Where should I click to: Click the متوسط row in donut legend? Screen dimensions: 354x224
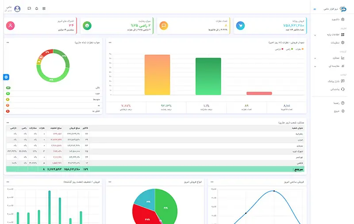coord(53,99)
